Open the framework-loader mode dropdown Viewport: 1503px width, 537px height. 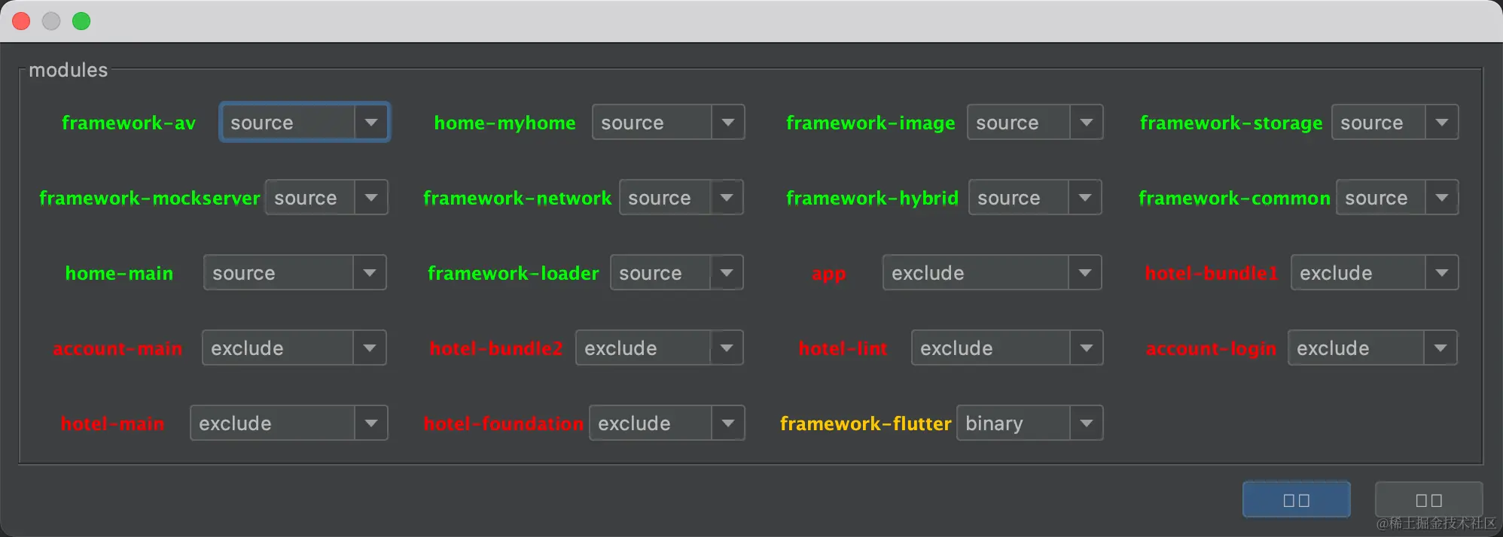676,272
